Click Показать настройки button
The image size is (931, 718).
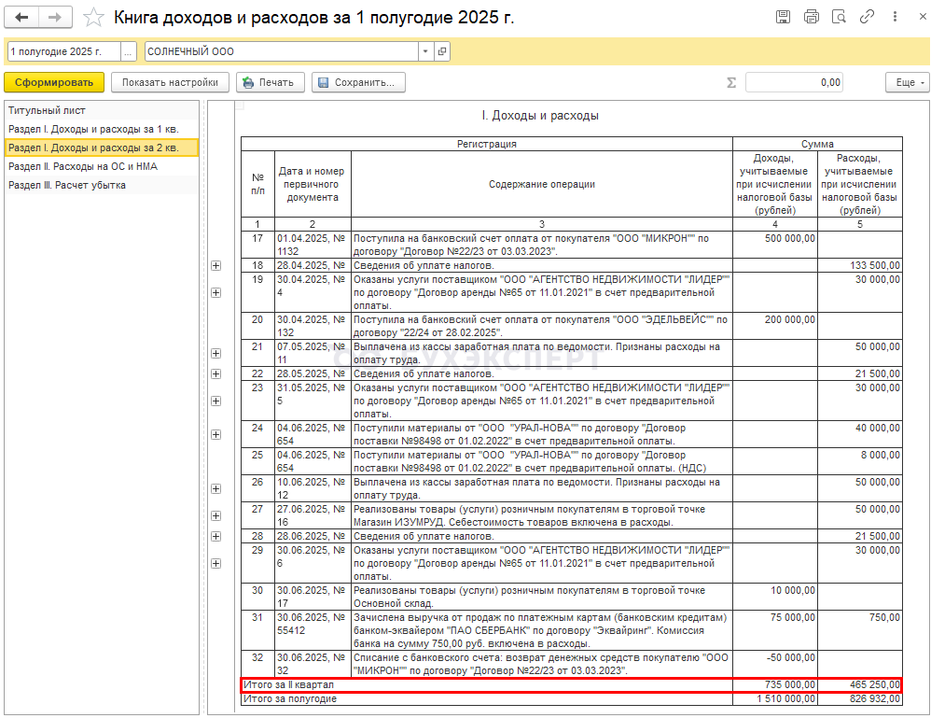point(170,82)
